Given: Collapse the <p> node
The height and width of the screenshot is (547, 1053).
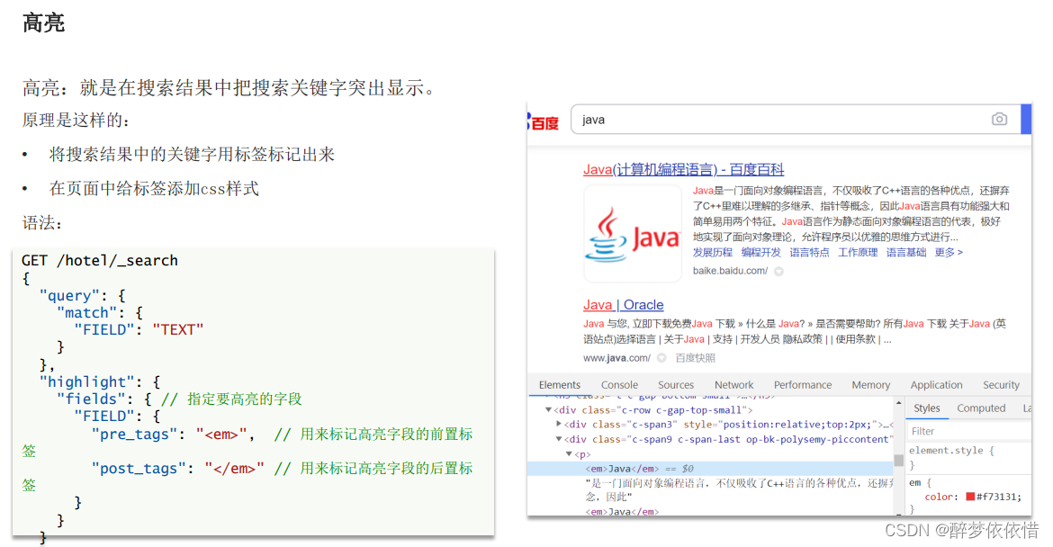Looking at the screenshot, I should [569, 453].
